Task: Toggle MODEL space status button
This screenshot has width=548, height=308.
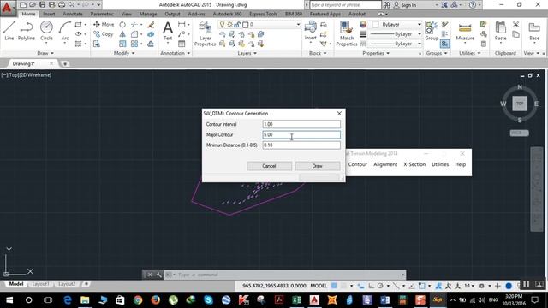Action: (x=319, y=286)
